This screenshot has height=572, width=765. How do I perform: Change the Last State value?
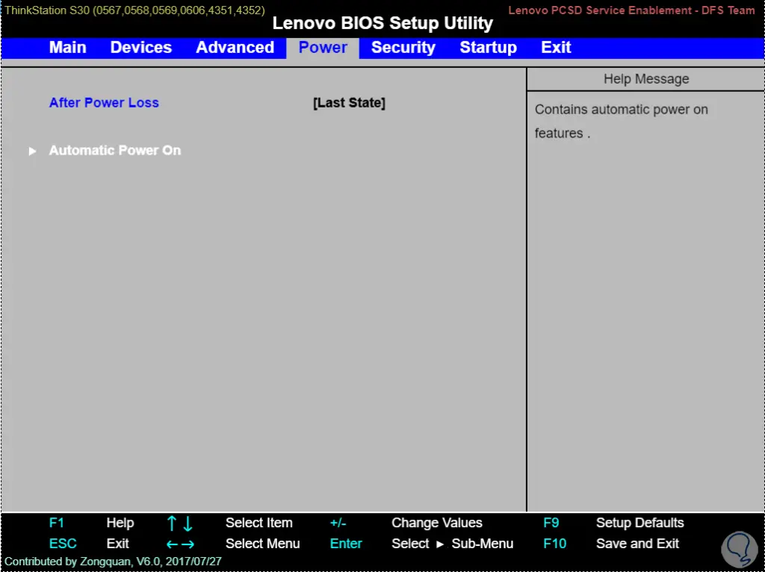coord(349,103)
